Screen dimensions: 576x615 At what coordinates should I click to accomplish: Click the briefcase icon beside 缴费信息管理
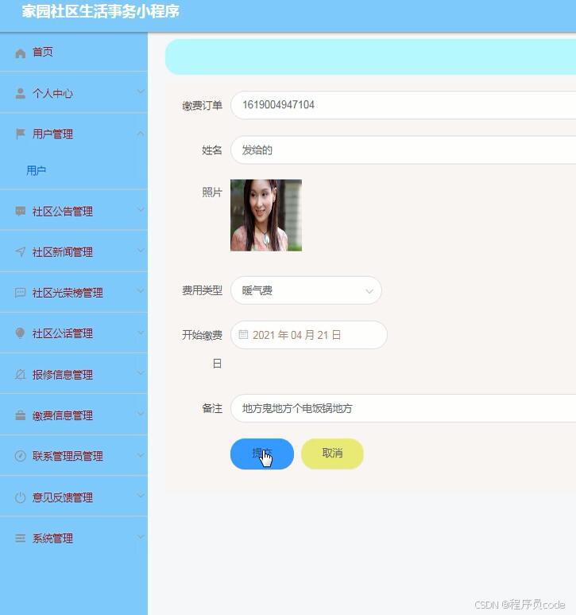(x=21, y=415)
